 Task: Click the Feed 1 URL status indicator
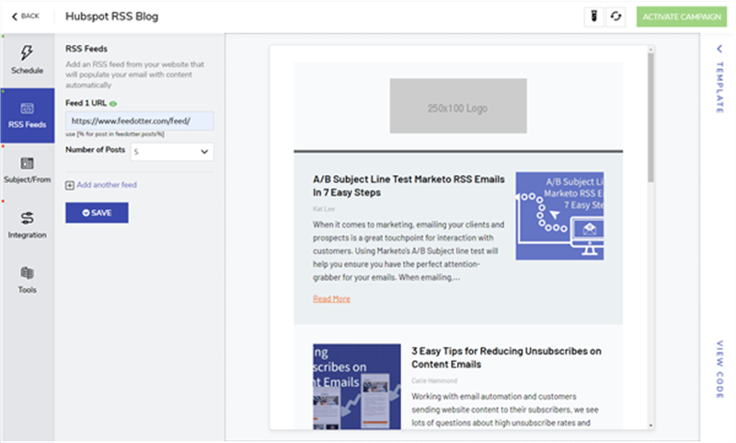click(x=113, y=103)
